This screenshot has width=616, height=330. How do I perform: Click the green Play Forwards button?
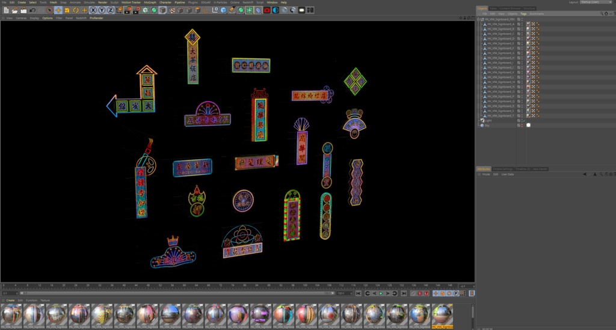(381, 293)
